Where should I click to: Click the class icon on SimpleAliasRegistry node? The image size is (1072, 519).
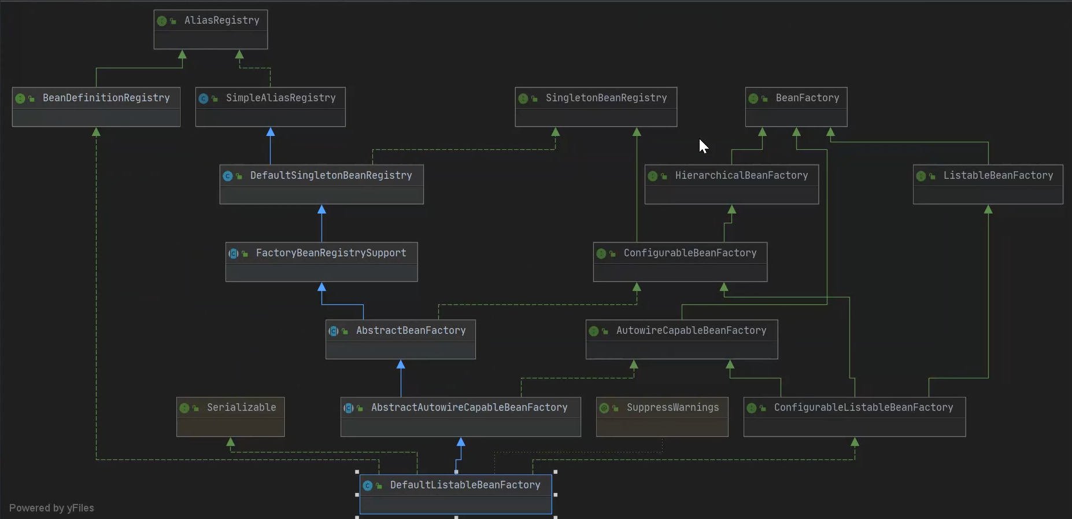204,98
